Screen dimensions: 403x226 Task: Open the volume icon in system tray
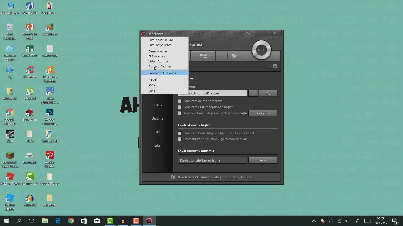[331, 221]
